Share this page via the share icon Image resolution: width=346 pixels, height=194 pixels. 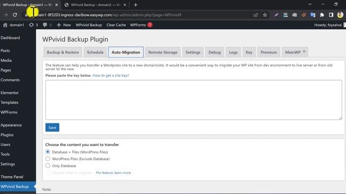(x=256, y=15)
